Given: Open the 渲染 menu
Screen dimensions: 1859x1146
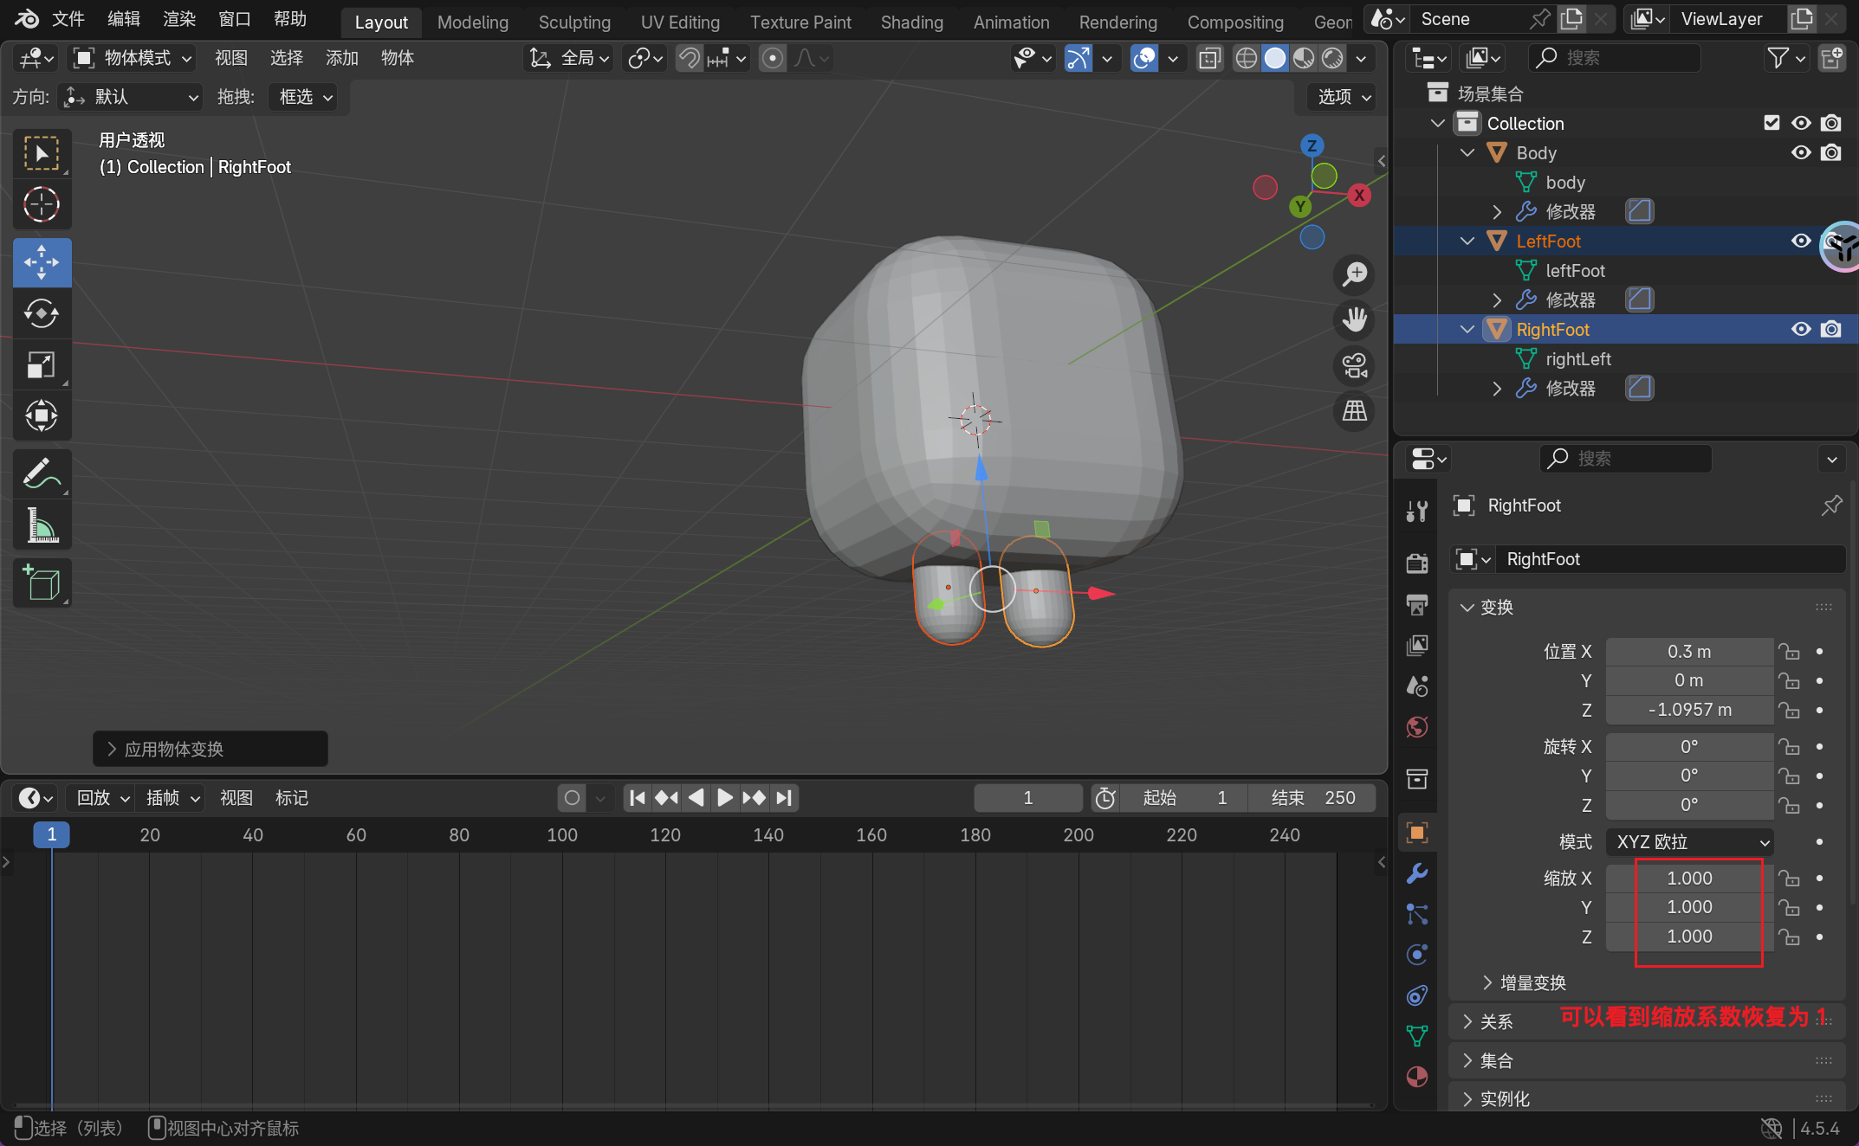Looking at the screenshot, I should click(x=178, y=19).
